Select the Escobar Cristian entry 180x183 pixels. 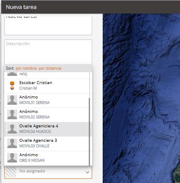pos(47,86)
